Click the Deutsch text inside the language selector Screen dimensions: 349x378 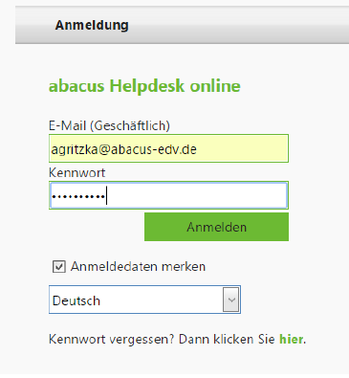(76, 300)
